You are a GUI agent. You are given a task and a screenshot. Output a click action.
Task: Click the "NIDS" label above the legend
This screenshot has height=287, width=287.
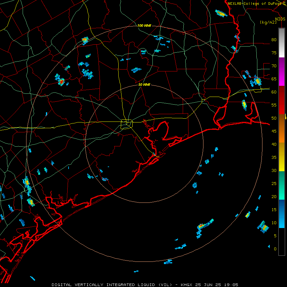pos(280,19)
